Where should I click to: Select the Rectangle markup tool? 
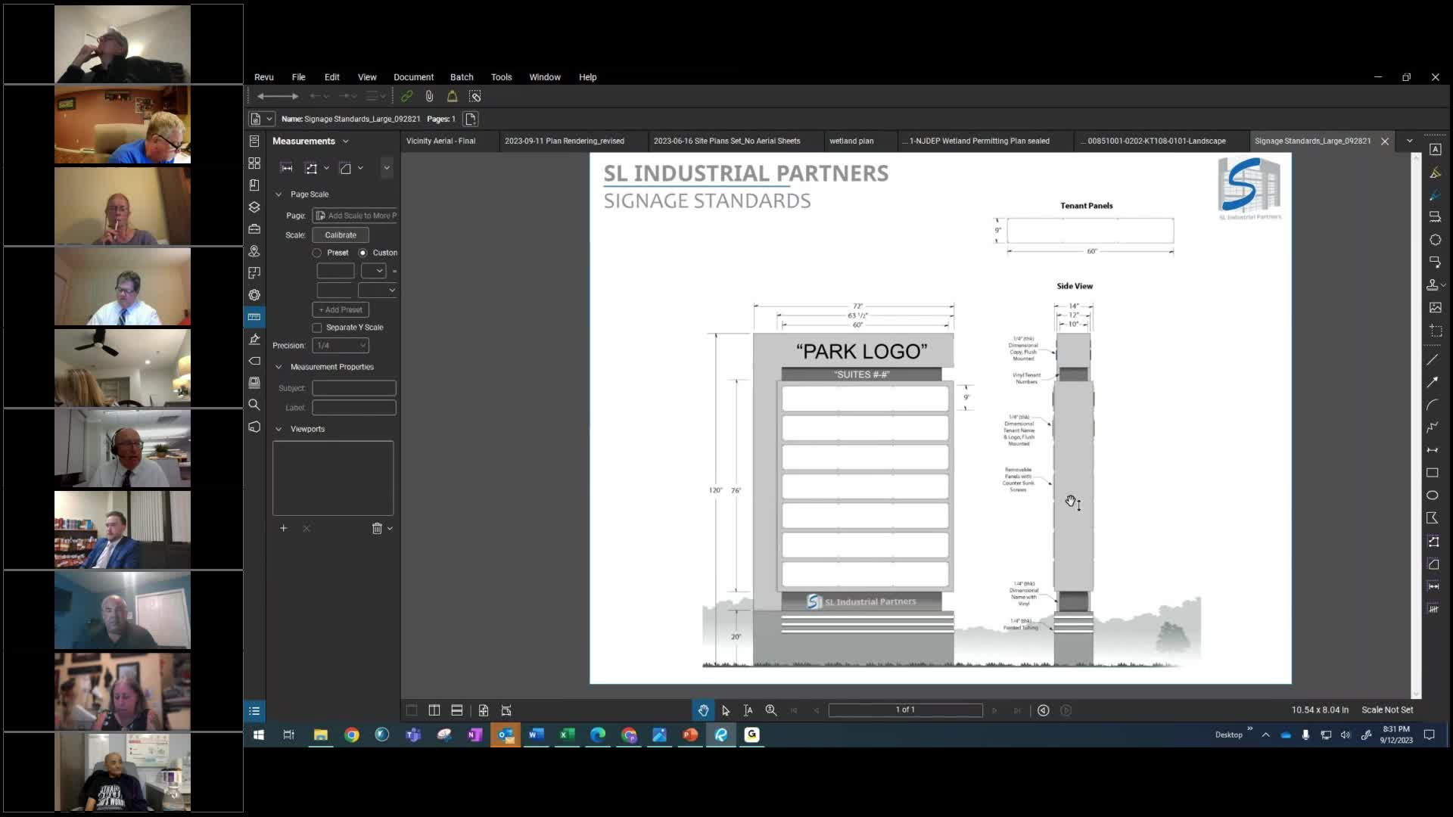(x=1433, y=473)
